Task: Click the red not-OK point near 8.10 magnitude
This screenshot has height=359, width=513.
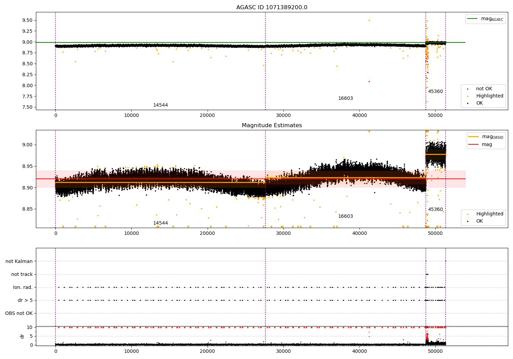Action: point(369,81)
